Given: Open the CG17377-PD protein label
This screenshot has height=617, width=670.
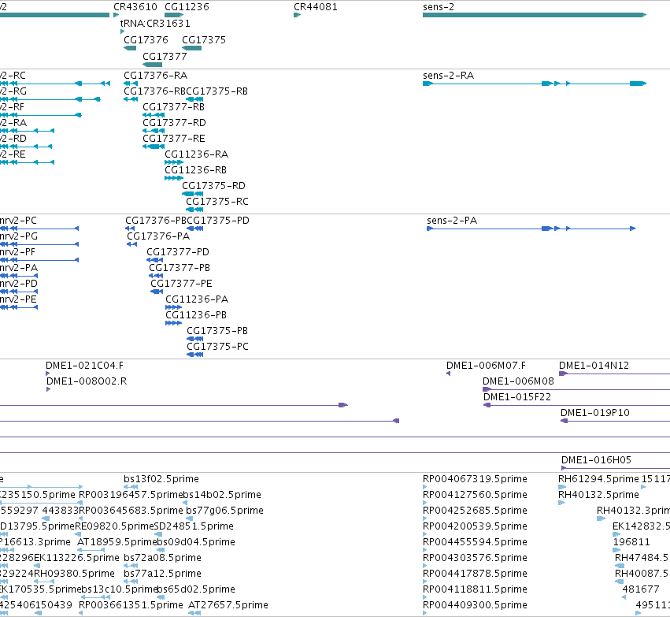Looking at the screenshot, I should coord(178,252).
